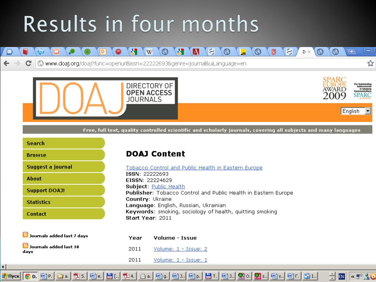The height and width of the screenshot is (282, 376).
Task: Open a new tab with the plus button
Action: [x=351, y=51]
